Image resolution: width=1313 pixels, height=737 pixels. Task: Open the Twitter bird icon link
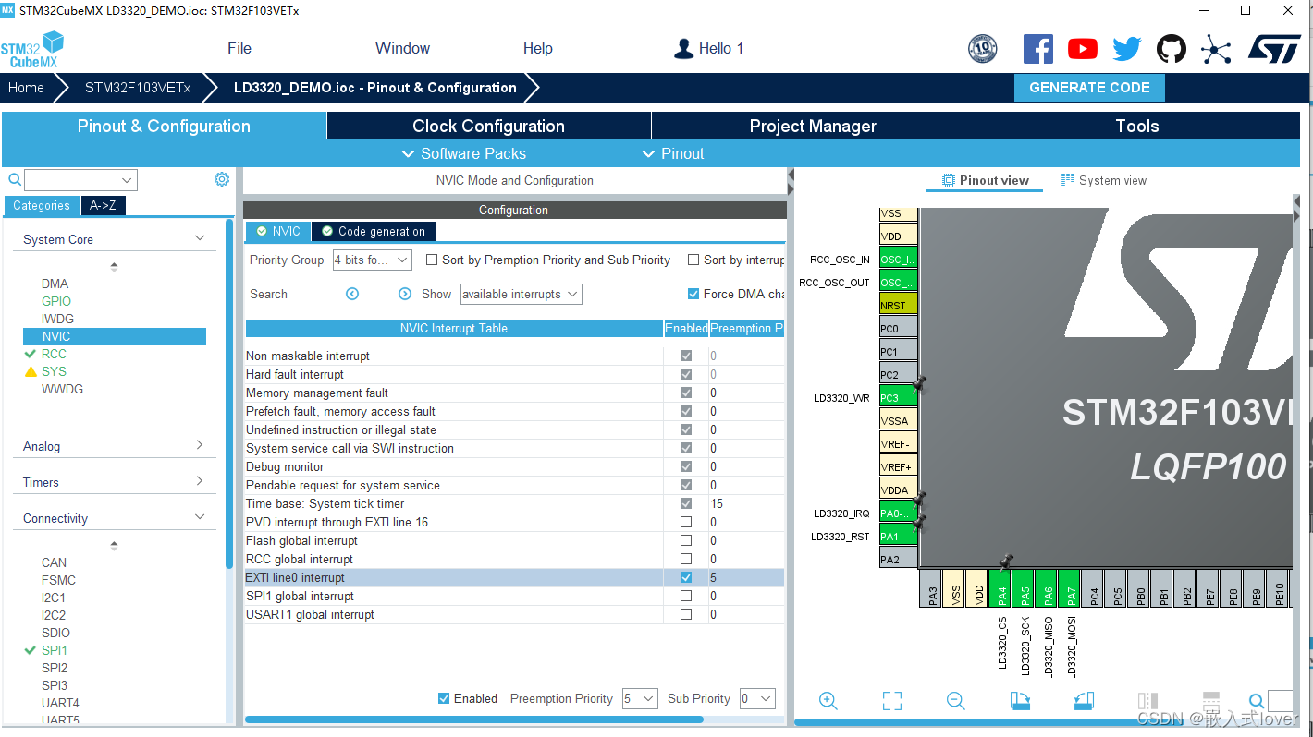pyautogui.click(x=1126, y=49)
